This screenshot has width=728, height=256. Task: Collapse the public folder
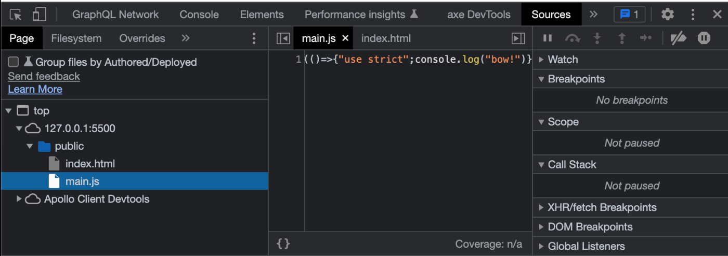click(x=30, y=146)
